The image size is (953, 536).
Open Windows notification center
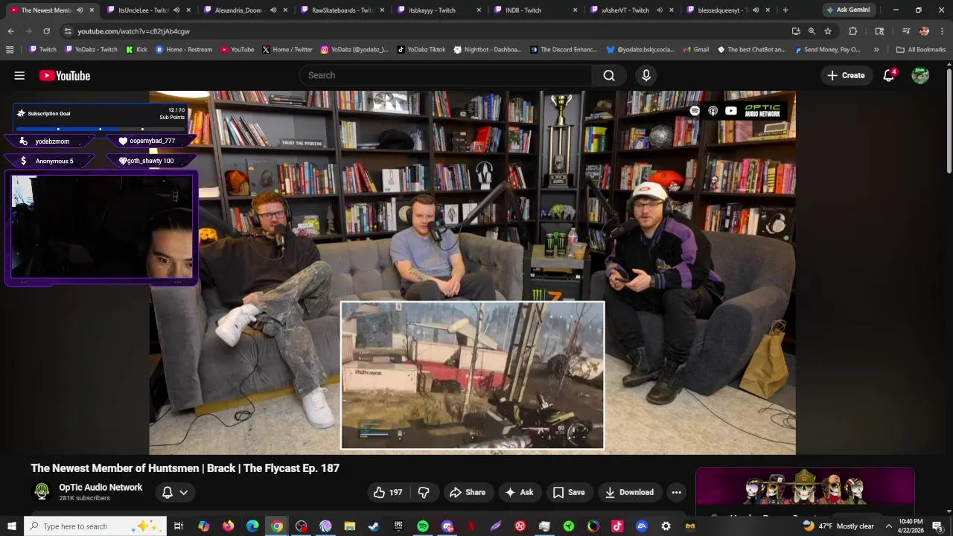pyautogui.click(x=937, y=526)
